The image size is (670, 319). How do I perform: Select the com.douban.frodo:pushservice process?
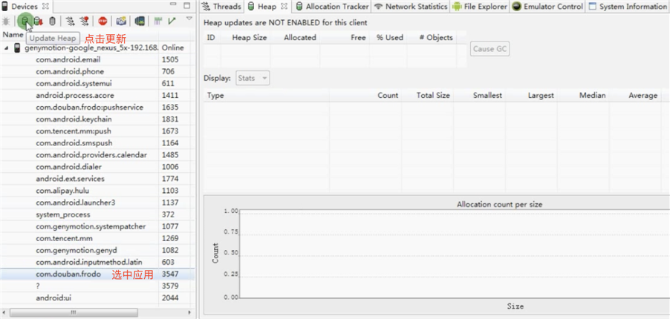pos(97,107)
